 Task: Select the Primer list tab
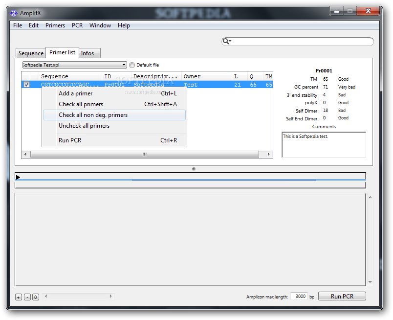pos(62,52)
